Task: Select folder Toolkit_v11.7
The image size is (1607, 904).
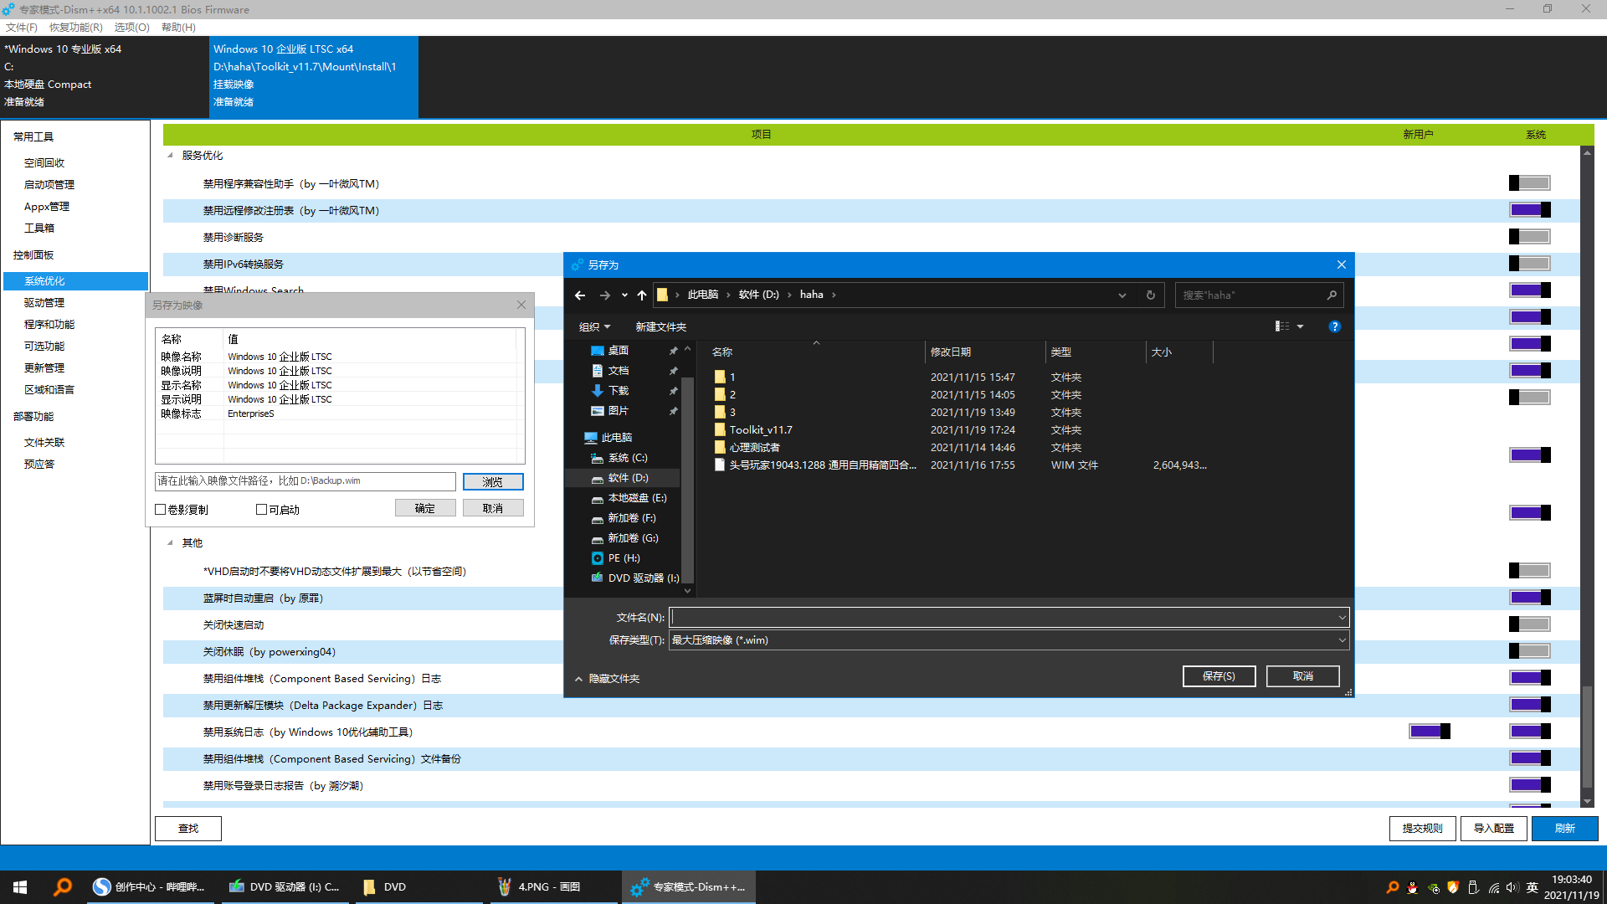Action: (761, 430)
